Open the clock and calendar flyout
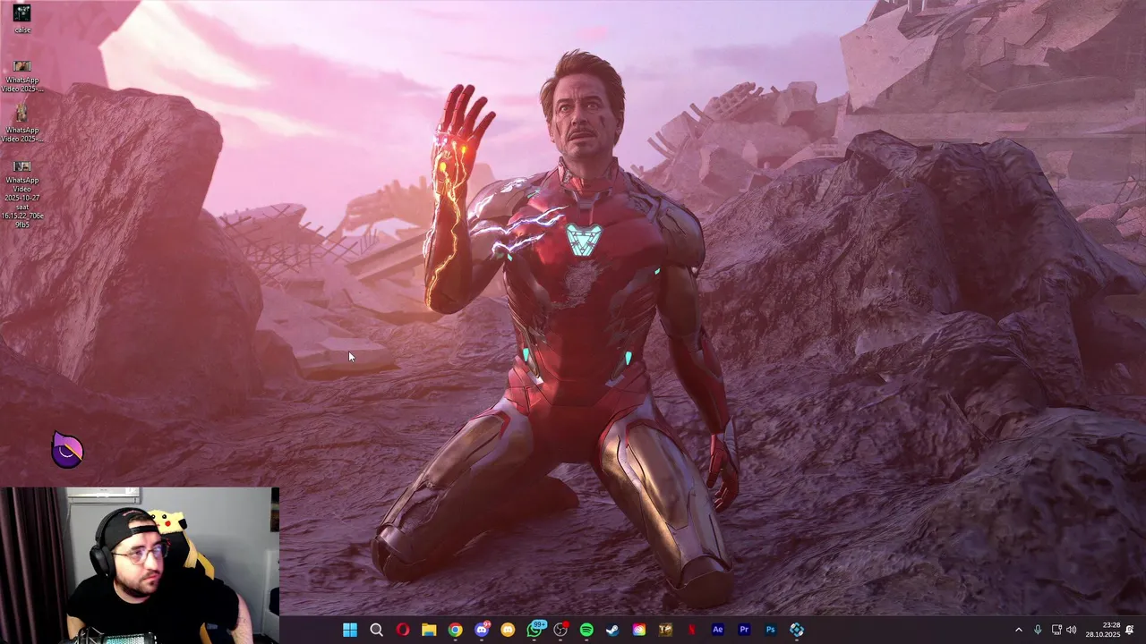 point(1103,630)
